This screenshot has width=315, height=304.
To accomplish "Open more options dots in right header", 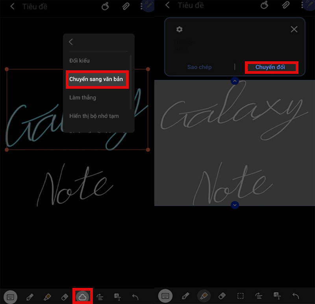I will (302, 5).
